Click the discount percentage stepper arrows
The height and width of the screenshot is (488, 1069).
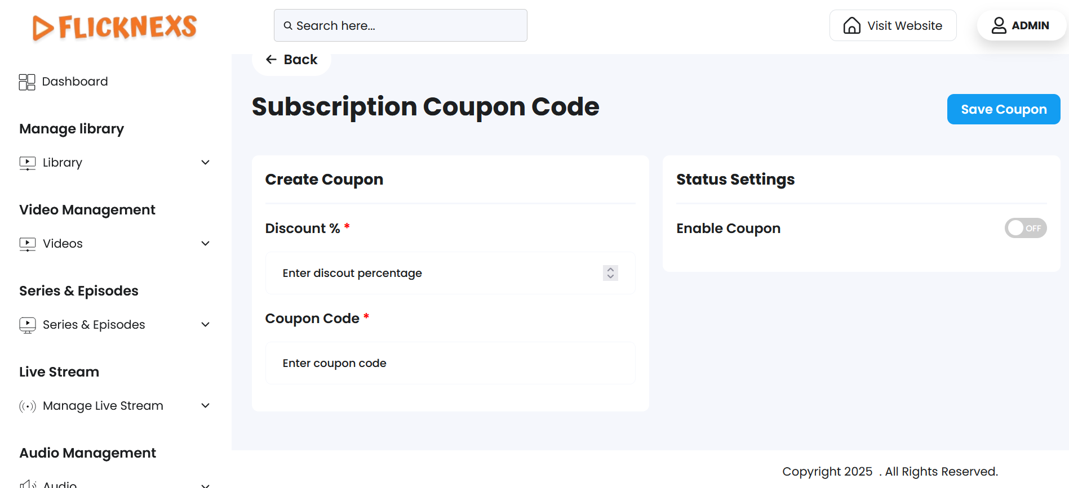coord(610,273)
